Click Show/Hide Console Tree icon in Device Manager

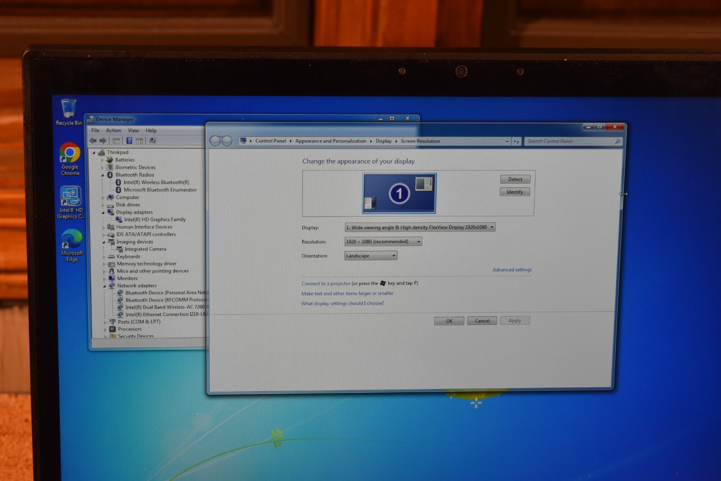coord(116,141)
